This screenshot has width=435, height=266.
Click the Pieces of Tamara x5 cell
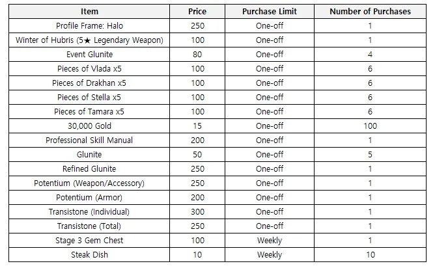(89, 112)
